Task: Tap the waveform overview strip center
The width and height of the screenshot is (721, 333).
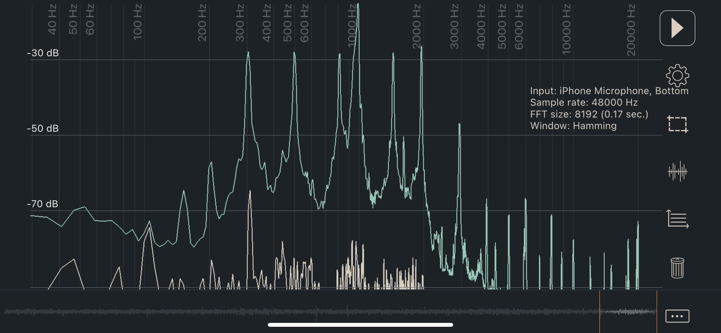Action: pos(330,311)
